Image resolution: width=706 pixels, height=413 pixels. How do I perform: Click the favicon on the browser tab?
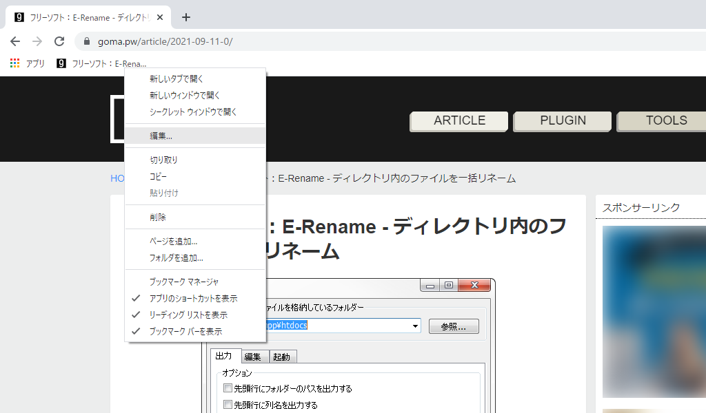pos(19,17)
